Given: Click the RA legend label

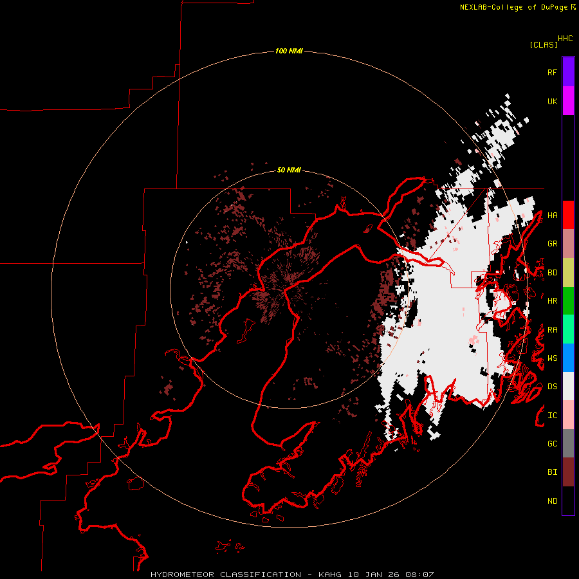Looking at the screenshot, I should pos(553,330).
